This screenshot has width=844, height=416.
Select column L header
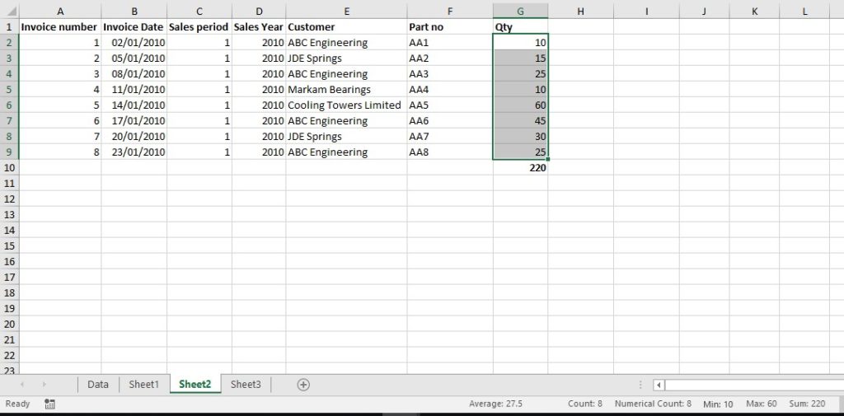[804, 11]
